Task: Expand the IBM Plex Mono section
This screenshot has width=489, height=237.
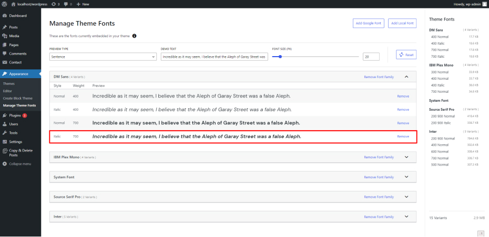Action: [x=406, y=157]
